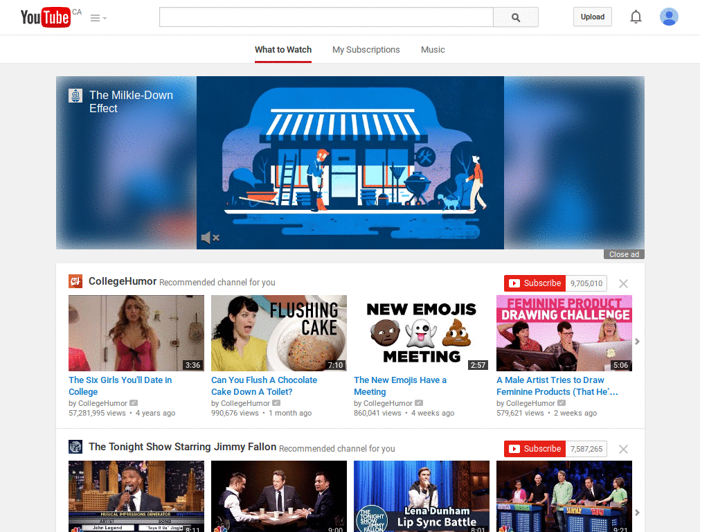Show next Tonight Show videos arrow
Screen dimensions: 709x532
(637, 513)
